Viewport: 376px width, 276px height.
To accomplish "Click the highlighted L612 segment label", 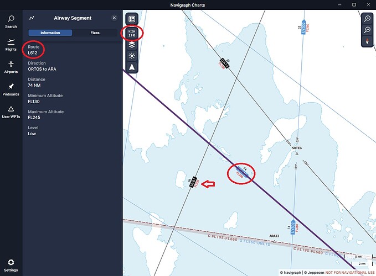I will click(x=242, y=172).
